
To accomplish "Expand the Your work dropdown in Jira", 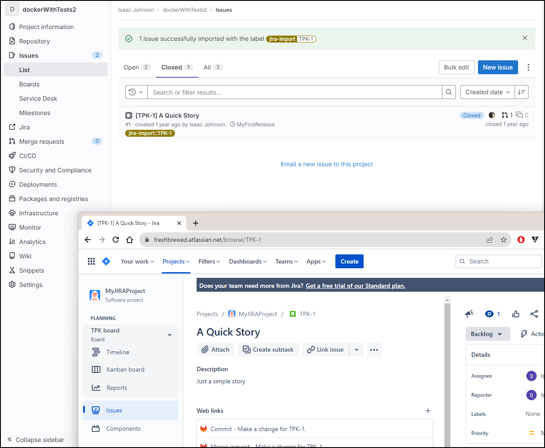I will (137, 261).
